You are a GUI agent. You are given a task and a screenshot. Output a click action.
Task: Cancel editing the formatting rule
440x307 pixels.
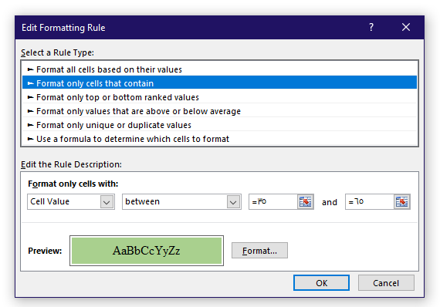pos(386,283)
